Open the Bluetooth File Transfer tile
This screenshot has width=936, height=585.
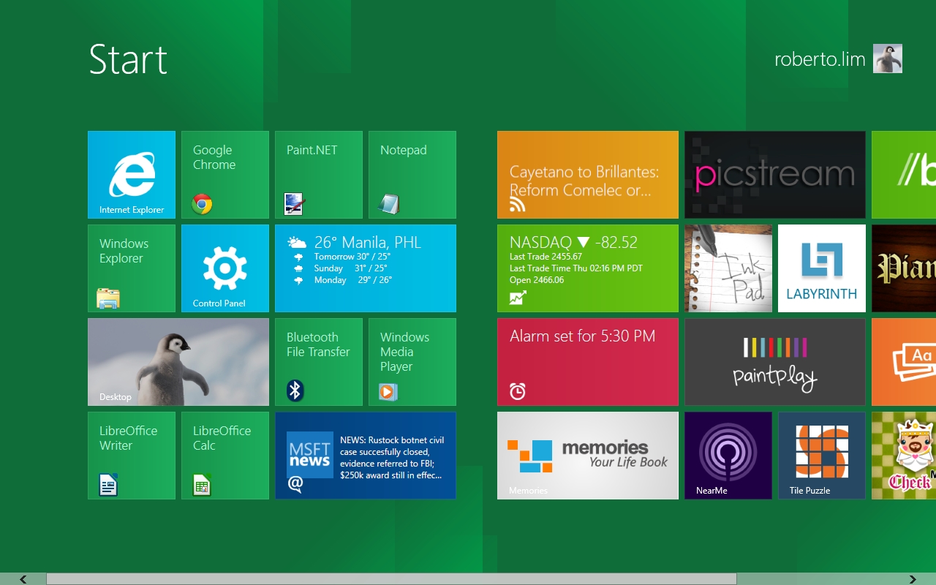pyautogui.click(x=319, y=362)
